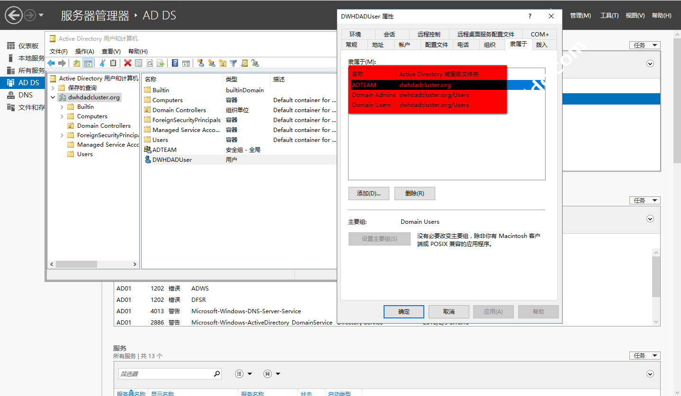This screenshot has height=396, width=681.
Task: Click the red Delete icon in toolbar
Action: tap(127, 63)
